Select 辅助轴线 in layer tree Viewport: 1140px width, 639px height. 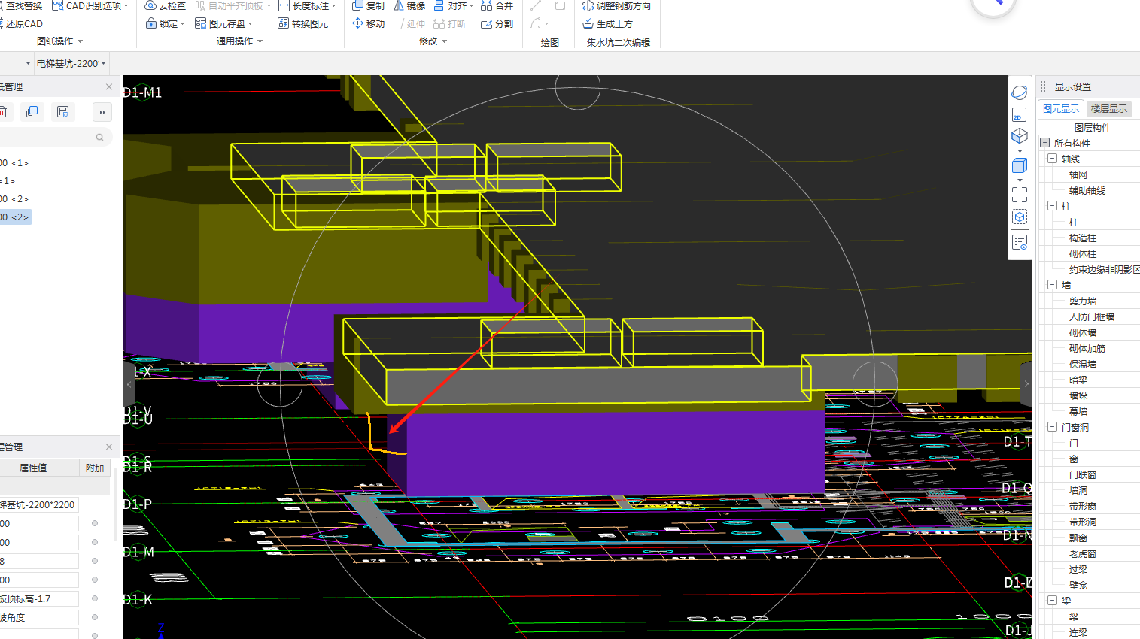click(1087, 190)
